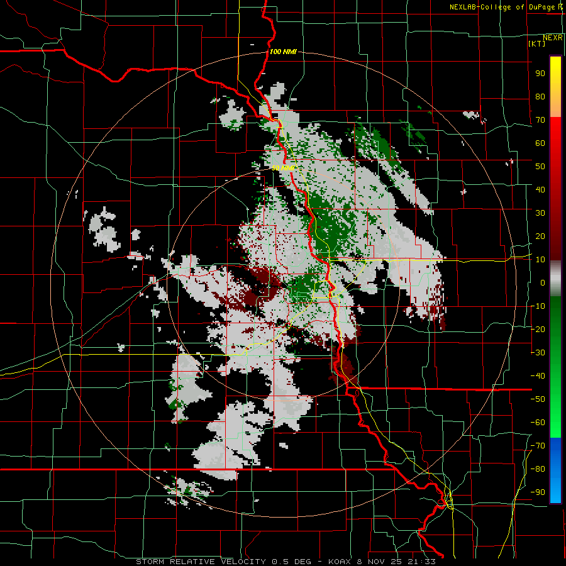566x566 pixels.
Task: Click the -10 value on the velocity scale
Action: pos(538,306)
